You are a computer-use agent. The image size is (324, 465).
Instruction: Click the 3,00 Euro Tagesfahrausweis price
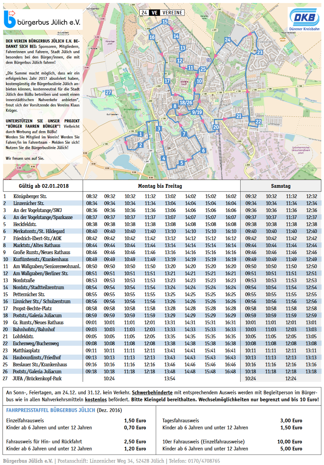click(x=291, y=421)
